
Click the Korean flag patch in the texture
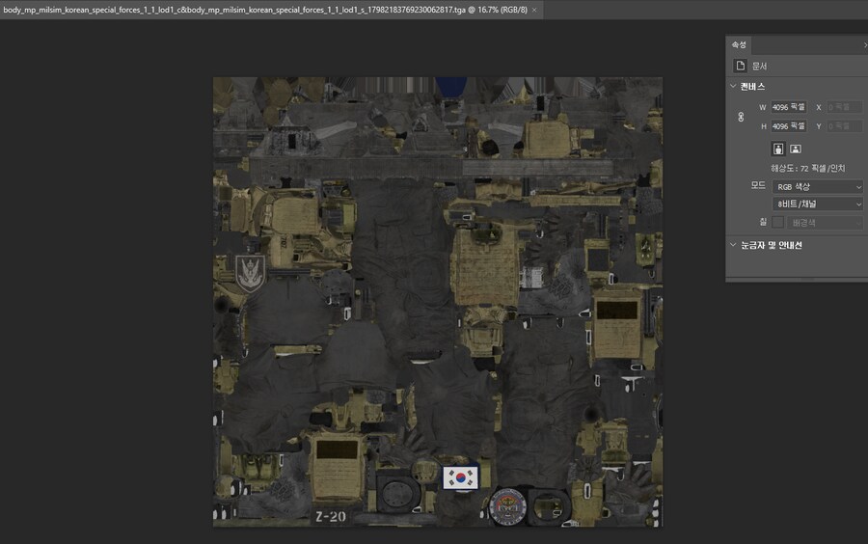coord(461,477)
